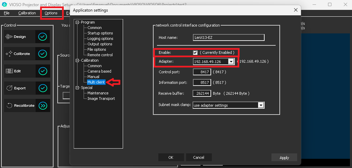The height and width of the screenshot is (168, 352).
Task: Open the Subnet mask clamp dropdown
Action: click(x=261, y=105)
